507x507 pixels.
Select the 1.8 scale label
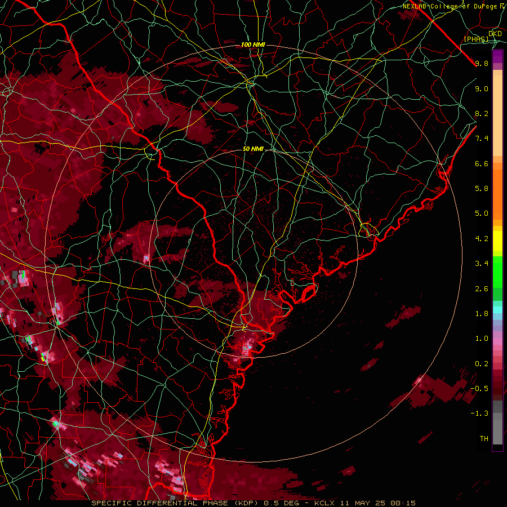[482, 314]
